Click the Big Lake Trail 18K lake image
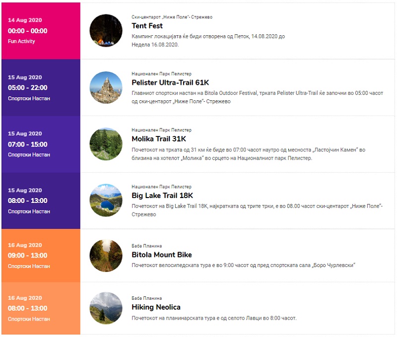397x337 pixels. click(x=106, y=201)
